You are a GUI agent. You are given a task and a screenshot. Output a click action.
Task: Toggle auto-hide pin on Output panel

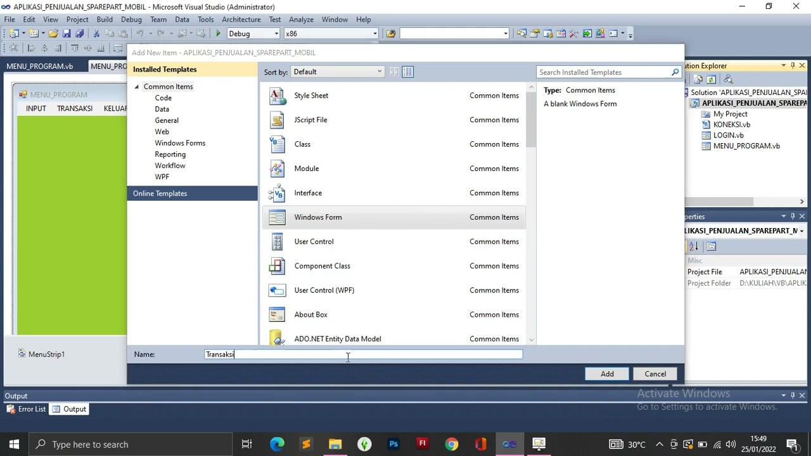[793, 396]
